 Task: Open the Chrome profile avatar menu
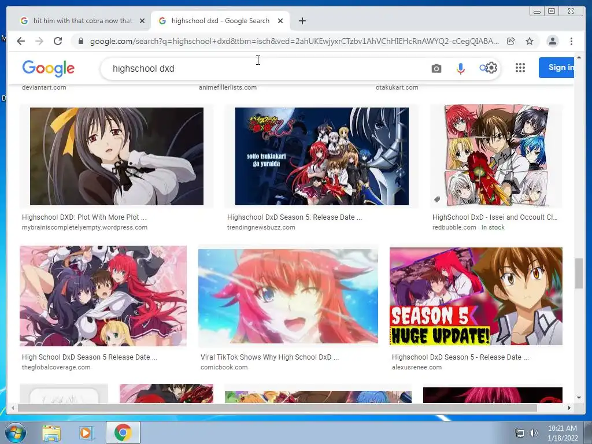(552, 41)
